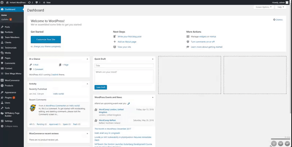This screenshot has width=292, height=147.
Task: Open the Howdy, admin account menu
Action: [x=280, y=3]
